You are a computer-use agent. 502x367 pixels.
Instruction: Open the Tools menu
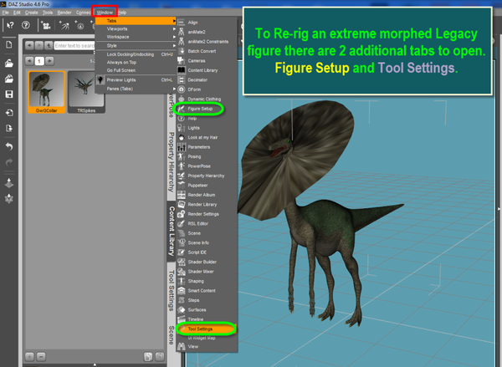[48, 13]
